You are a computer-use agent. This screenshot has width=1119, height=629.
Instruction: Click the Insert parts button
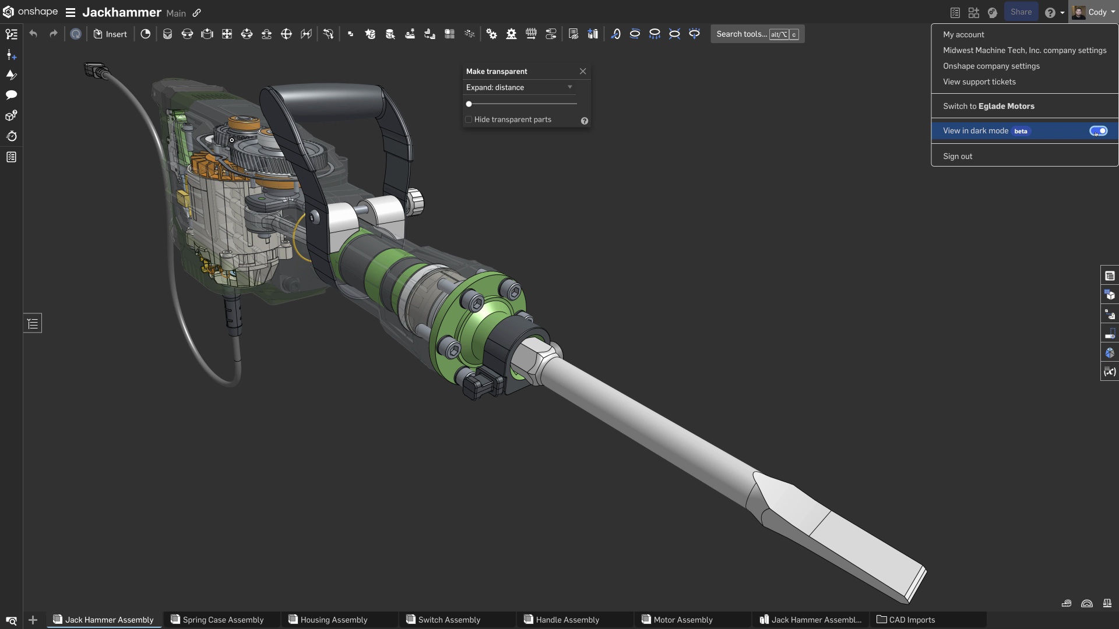click(x=110, y=34)
